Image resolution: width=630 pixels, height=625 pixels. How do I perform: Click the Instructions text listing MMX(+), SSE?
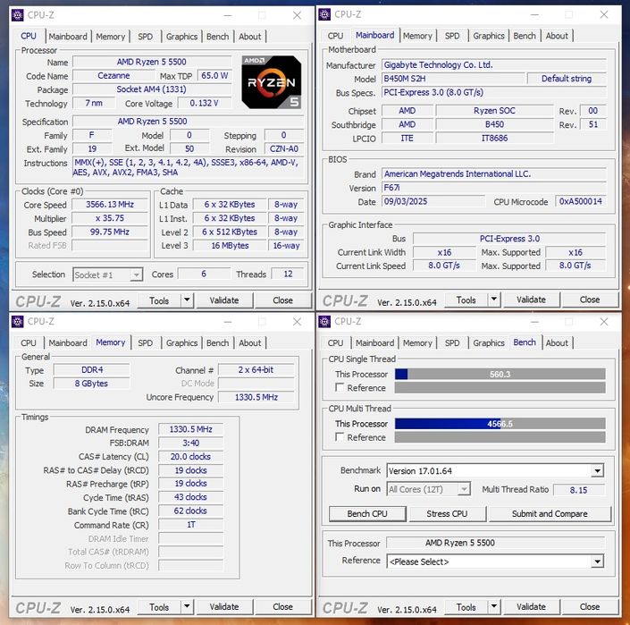(x=188, y=167)
